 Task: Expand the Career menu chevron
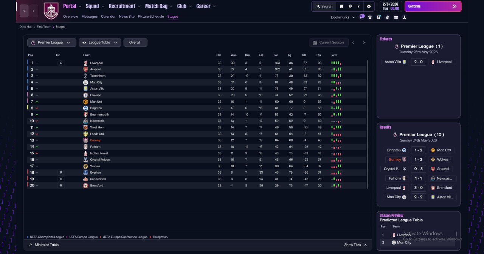[x=214, y=6]
